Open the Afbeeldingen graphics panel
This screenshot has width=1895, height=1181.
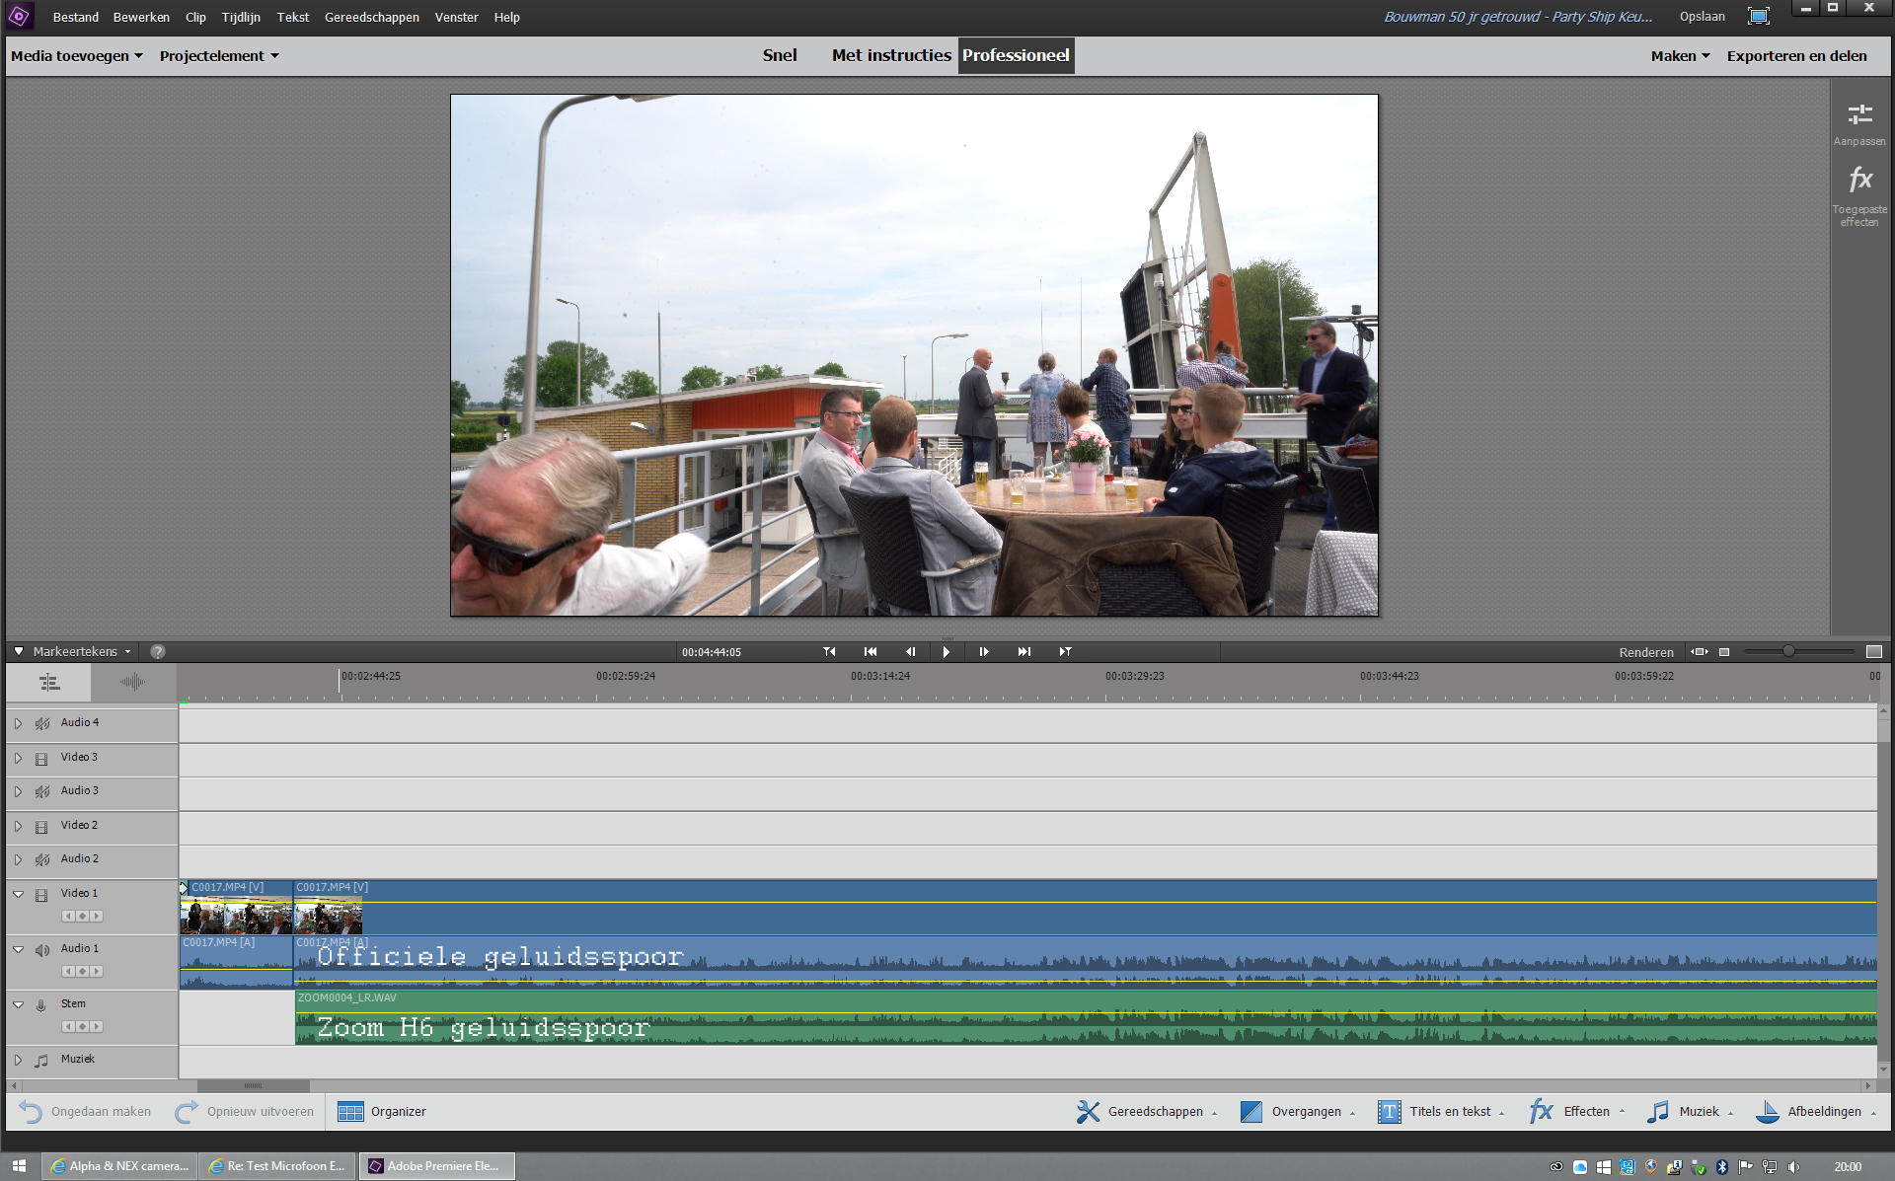pyautogui.click(x=1815, y=1112)
